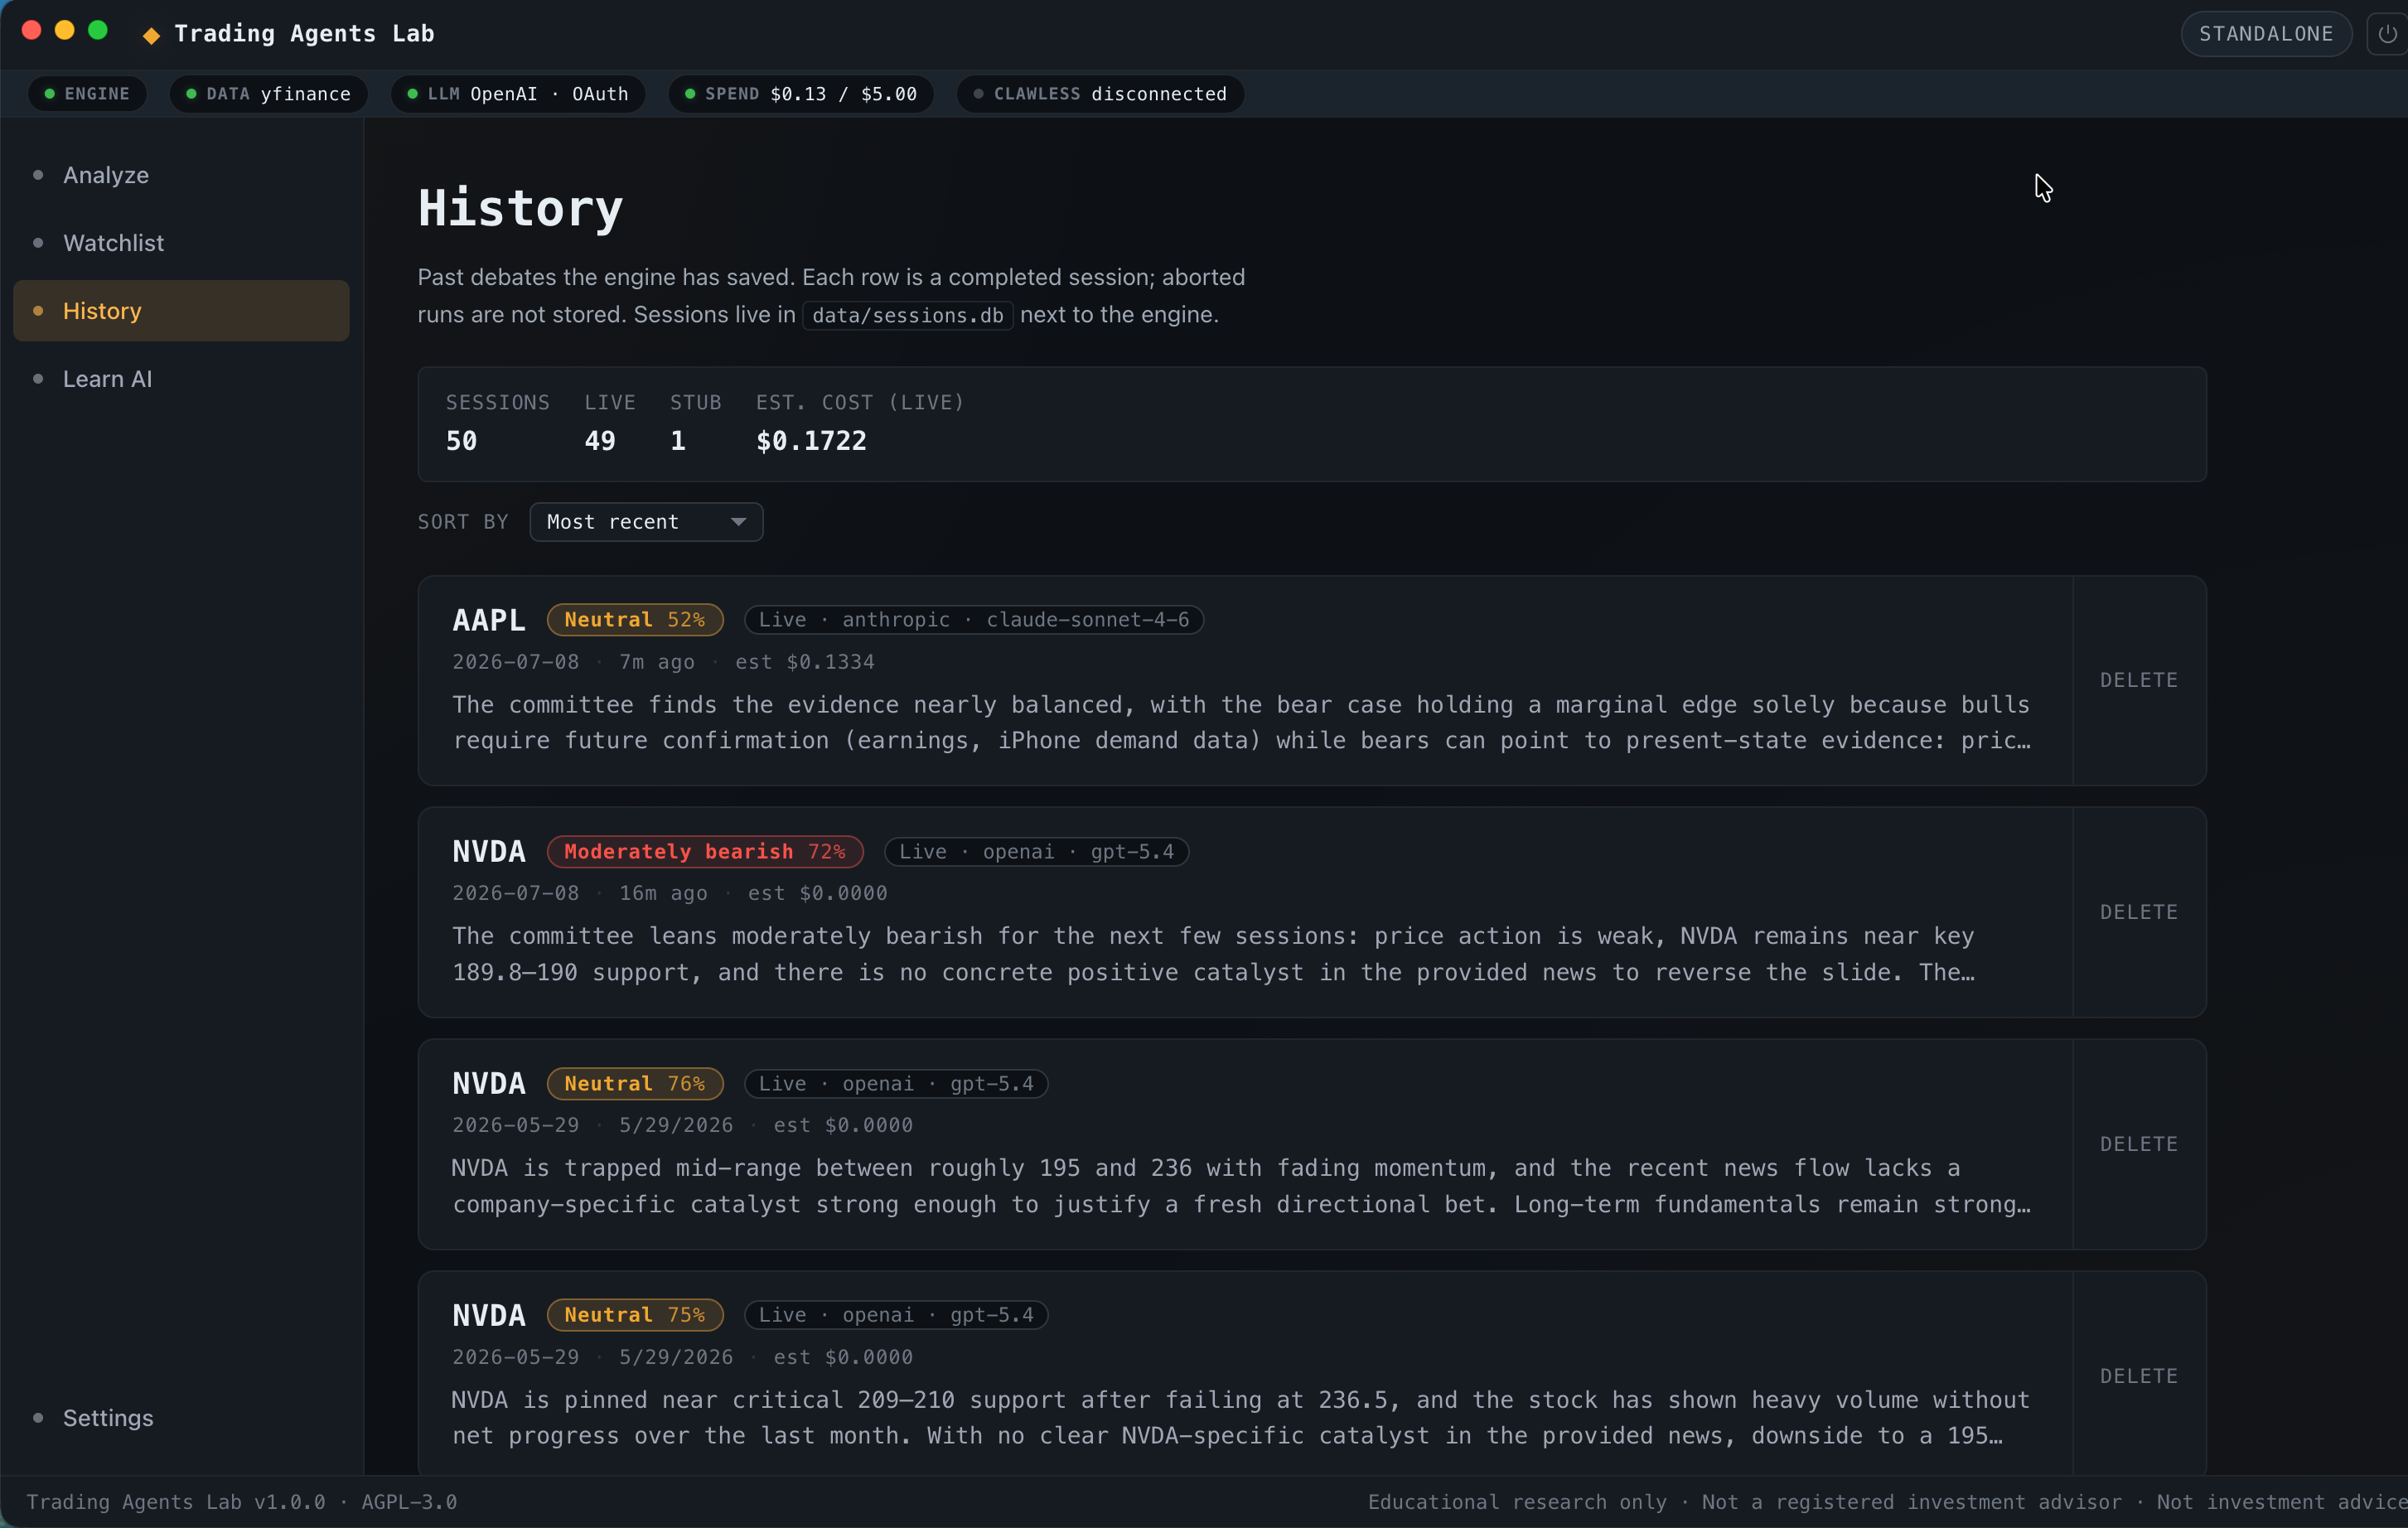
Task: Open Settings in the sidebar
Action: click(181, 1418)
